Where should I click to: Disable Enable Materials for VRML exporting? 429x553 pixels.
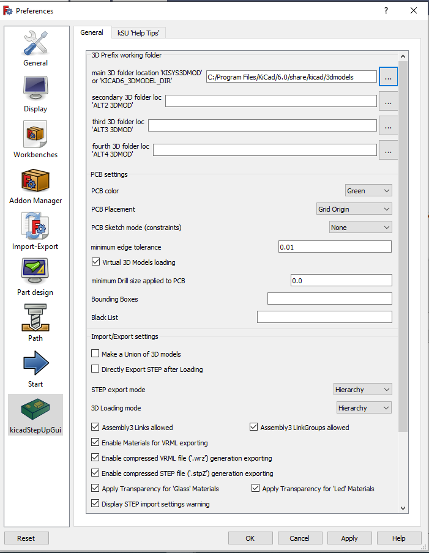coord(95,443)
